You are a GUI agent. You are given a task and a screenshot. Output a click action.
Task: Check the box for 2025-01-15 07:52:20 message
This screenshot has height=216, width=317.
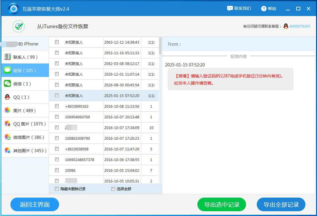click(57, 95)
